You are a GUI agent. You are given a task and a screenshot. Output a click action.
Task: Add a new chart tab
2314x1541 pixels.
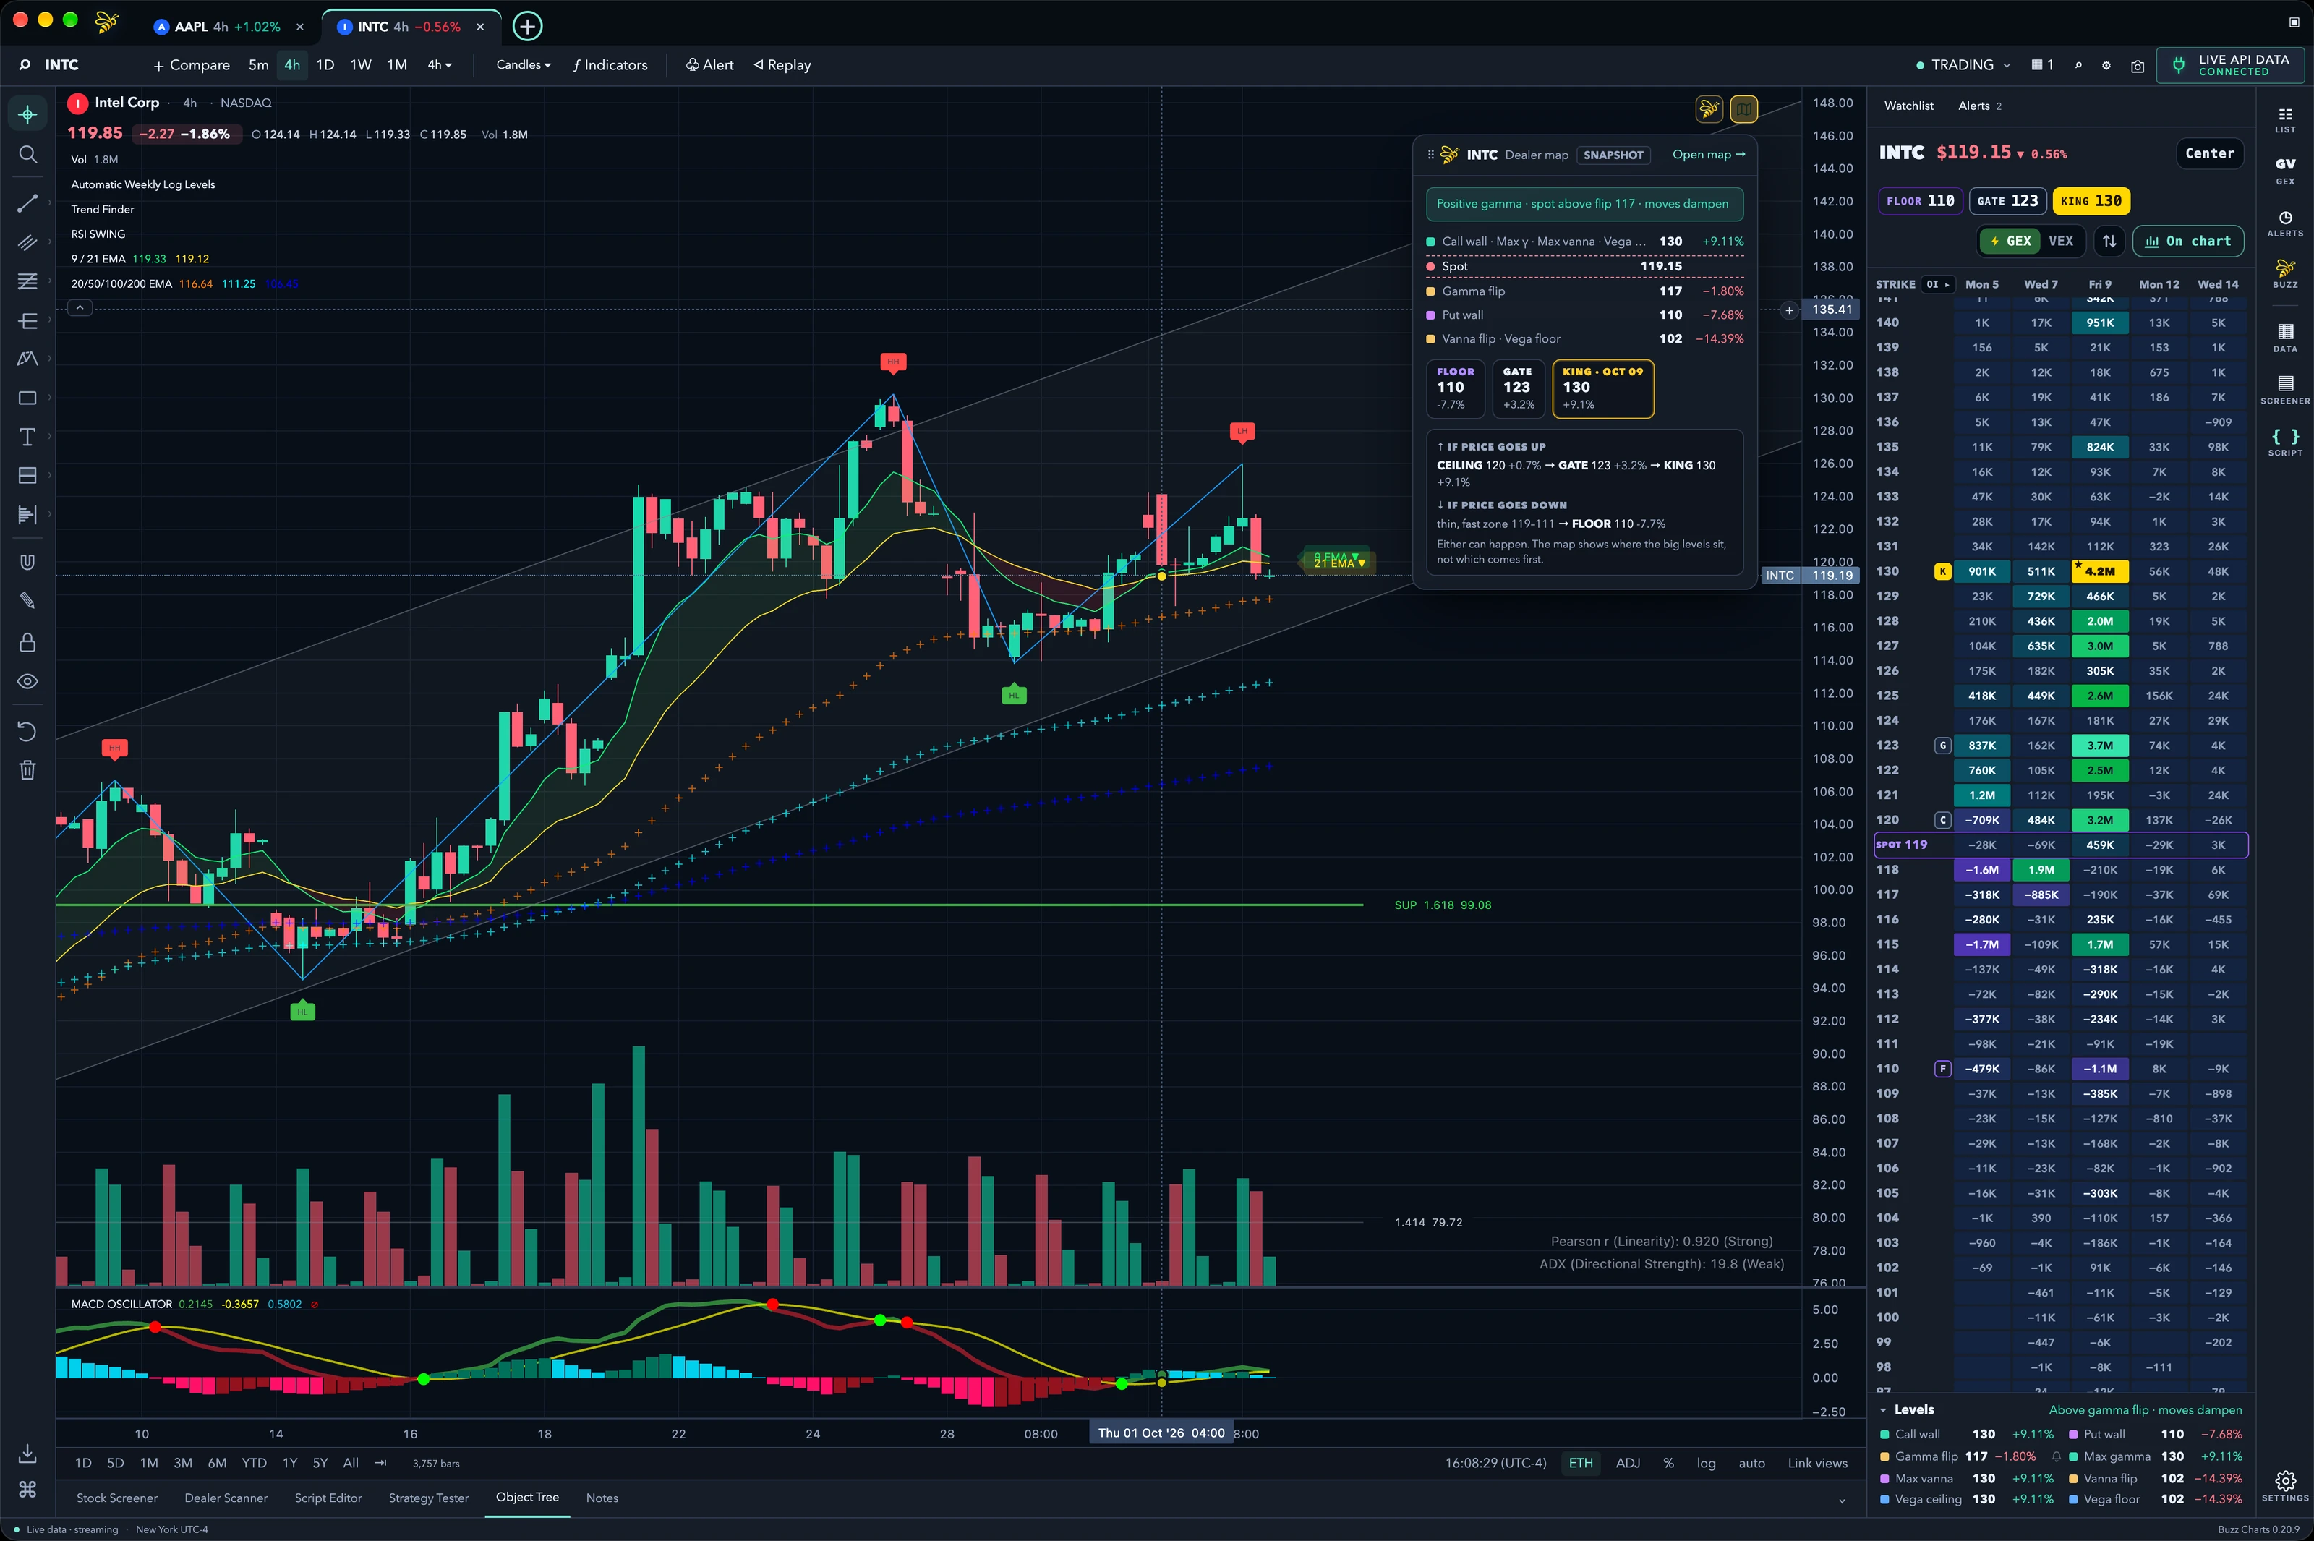click(528, 27)
